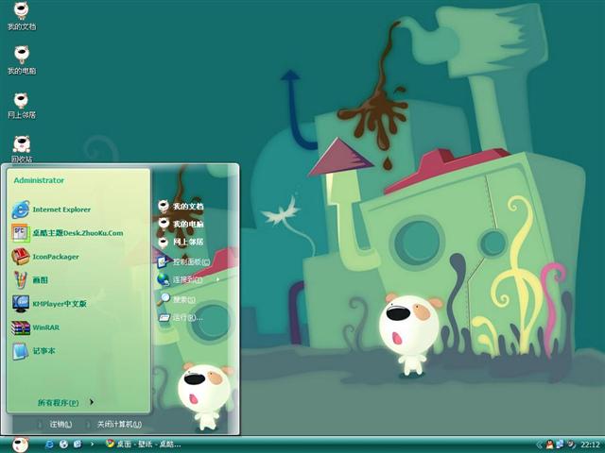
Task: Click the network connection tray icon
Action: (560, 445)
